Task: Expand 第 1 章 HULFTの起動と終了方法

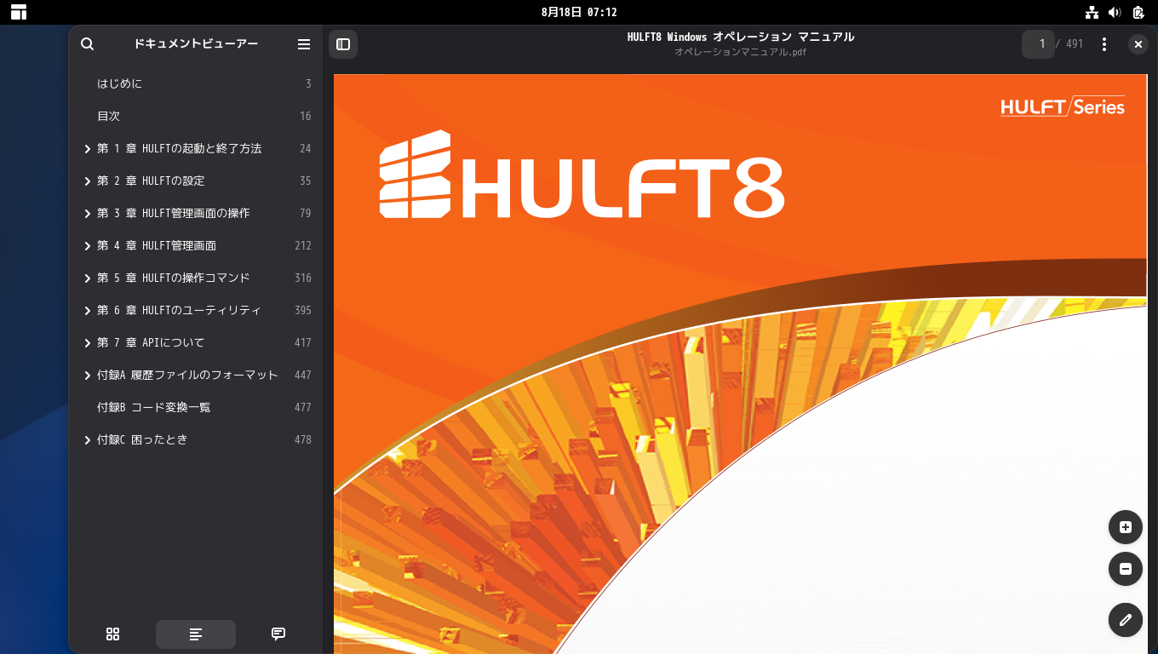Action: (87, 149)
